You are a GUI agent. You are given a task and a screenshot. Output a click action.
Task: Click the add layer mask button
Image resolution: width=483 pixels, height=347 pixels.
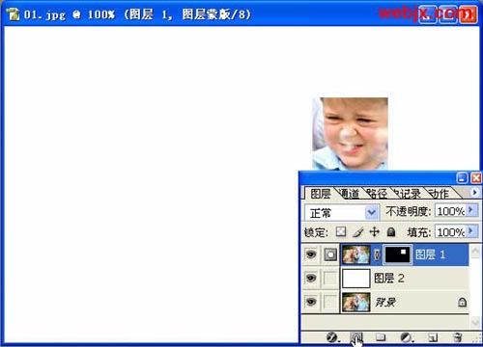coord(356,337)
